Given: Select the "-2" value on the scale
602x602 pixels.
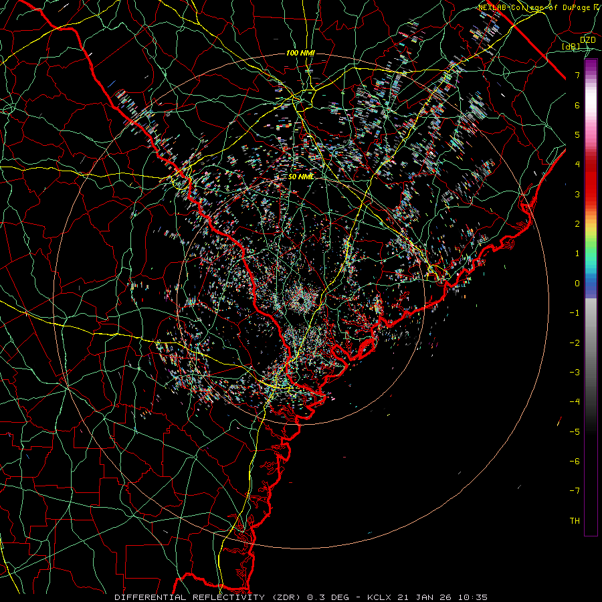Looking at the screenshot, I should (x=575, y=343).
